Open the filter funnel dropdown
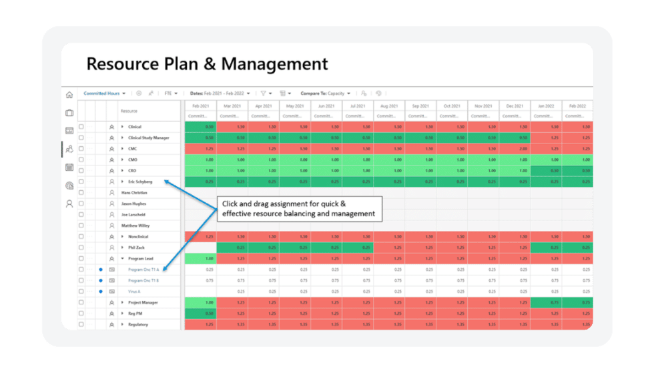654x373 pixels. pos(266,93)
